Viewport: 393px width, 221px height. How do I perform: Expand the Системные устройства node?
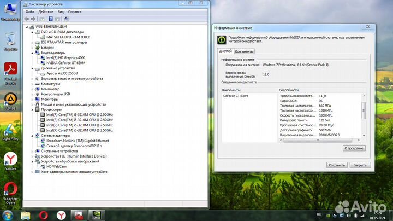click(x=32, y=151)
